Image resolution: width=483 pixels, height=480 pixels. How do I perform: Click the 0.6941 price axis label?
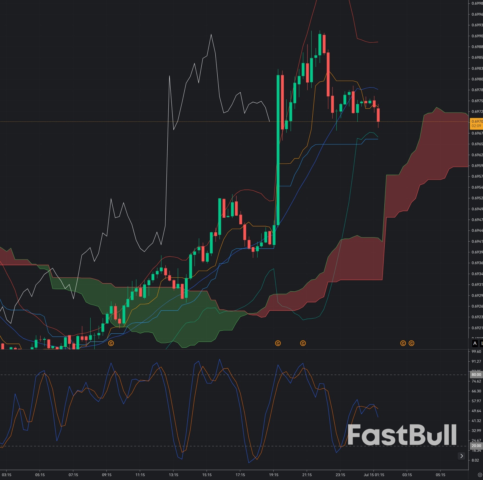477,241
